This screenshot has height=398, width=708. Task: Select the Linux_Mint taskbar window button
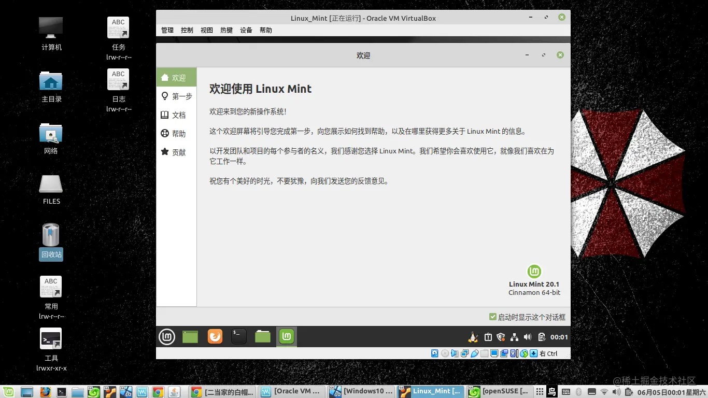tap(430, 392)
